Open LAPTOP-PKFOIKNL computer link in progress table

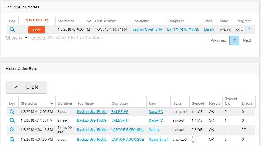183,29
